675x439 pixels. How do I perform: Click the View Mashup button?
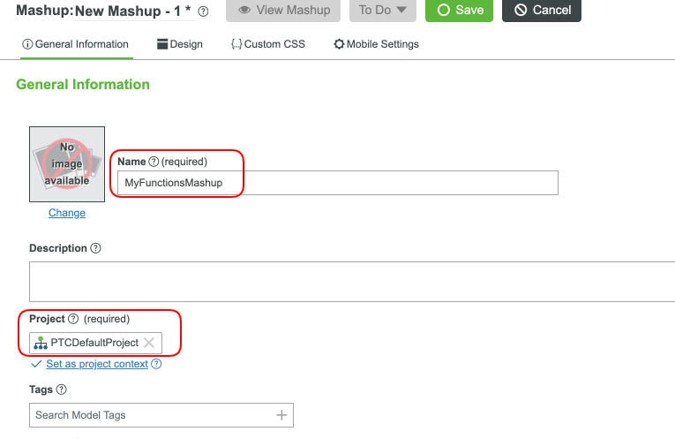point(284,11)
